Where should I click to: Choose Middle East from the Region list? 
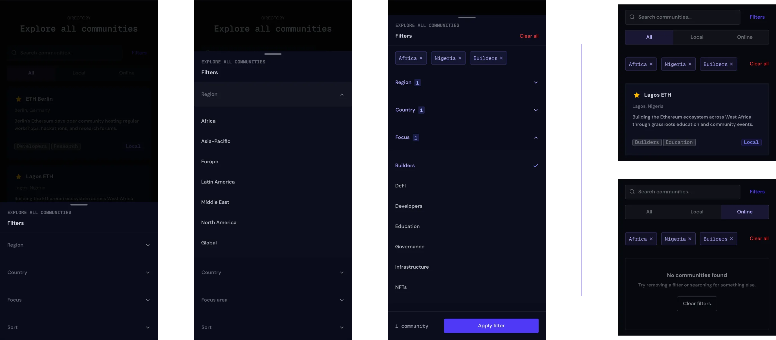[x=273, y=202]
